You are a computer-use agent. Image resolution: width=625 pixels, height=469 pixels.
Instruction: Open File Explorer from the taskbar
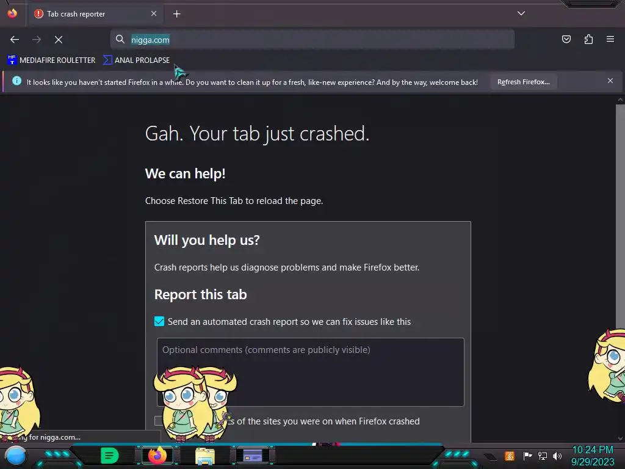205,456
